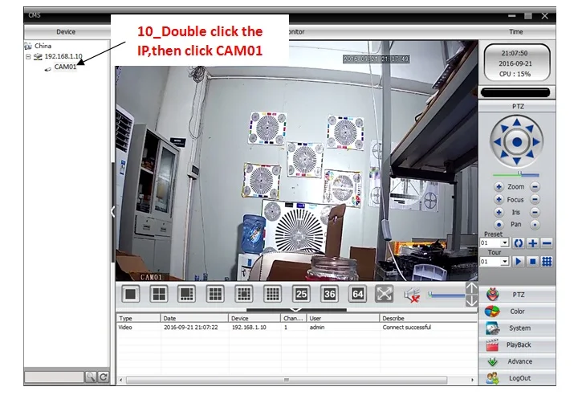
Task: Click Iris plus button
Action: point(499,212)
